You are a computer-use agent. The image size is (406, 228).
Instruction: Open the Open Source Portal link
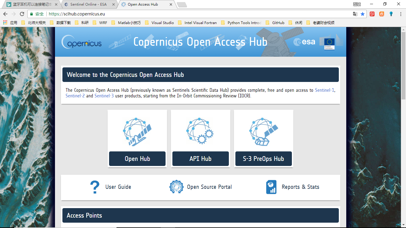click(210, 187)
